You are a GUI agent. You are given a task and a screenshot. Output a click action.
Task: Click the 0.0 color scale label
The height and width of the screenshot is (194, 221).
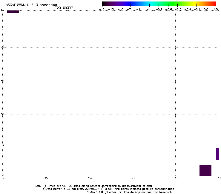206,10
